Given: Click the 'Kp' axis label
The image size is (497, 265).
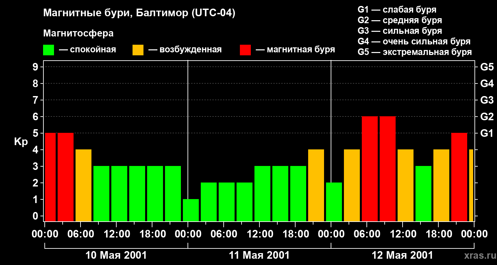Looking at the screenshot, I should [x=21, y=142].
